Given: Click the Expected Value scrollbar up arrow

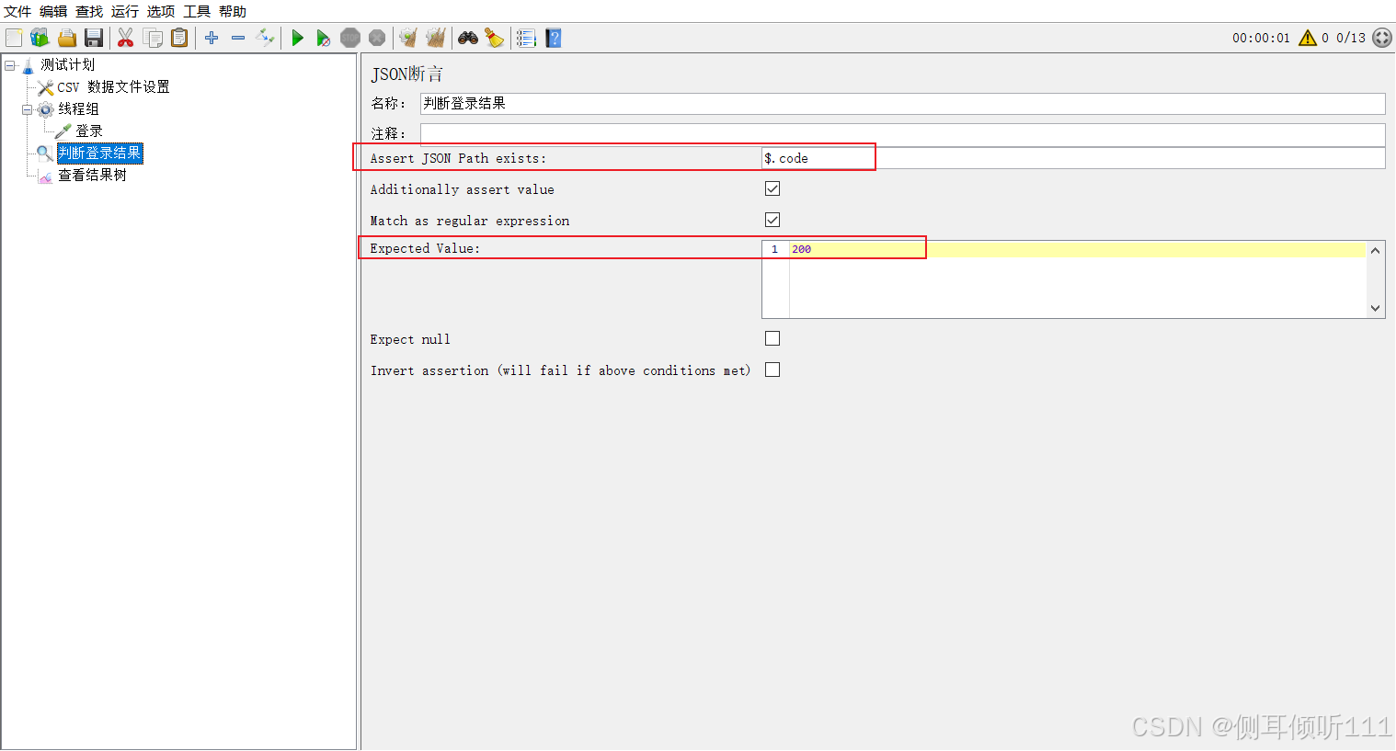Looking at the screenshot, I should [x=1376, y=250].
